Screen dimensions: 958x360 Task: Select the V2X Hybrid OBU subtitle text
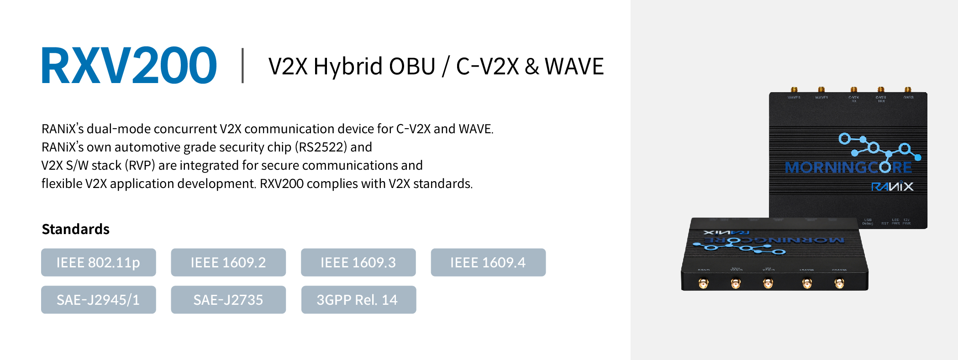pos(352,67)
